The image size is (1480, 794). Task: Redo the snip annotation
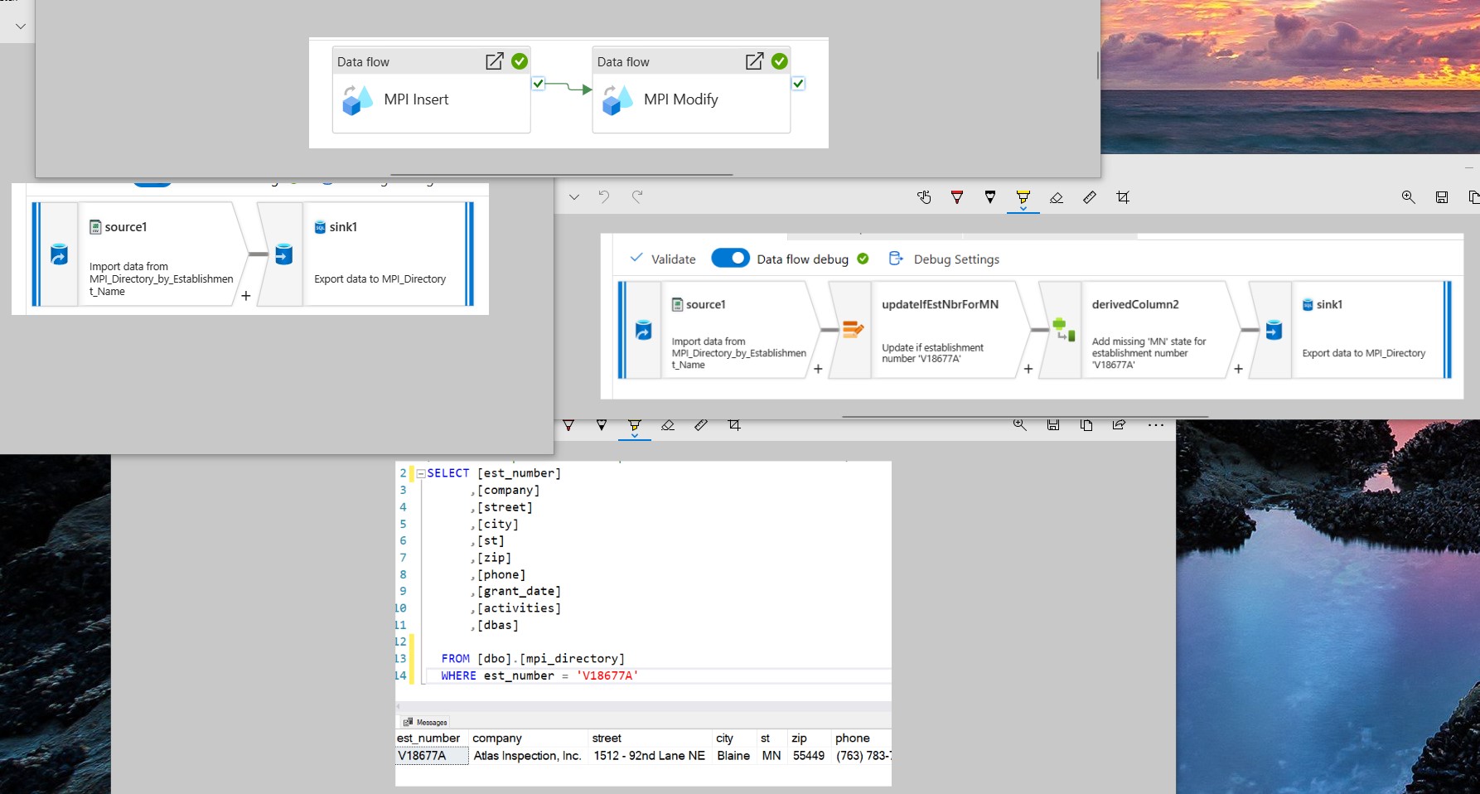[637, 197]
